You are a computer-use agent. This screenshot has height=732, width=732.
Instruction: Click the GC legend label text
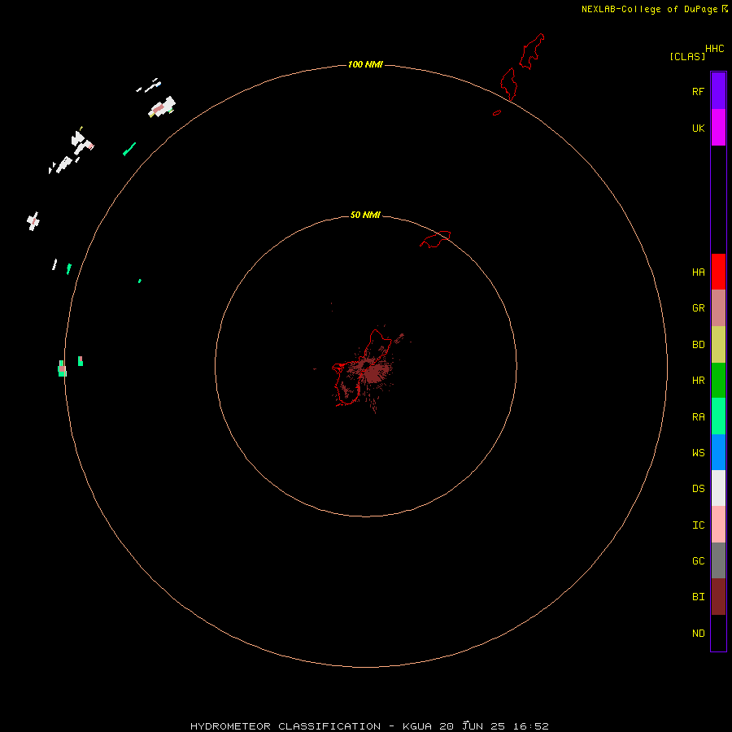[x=699, y=561]
